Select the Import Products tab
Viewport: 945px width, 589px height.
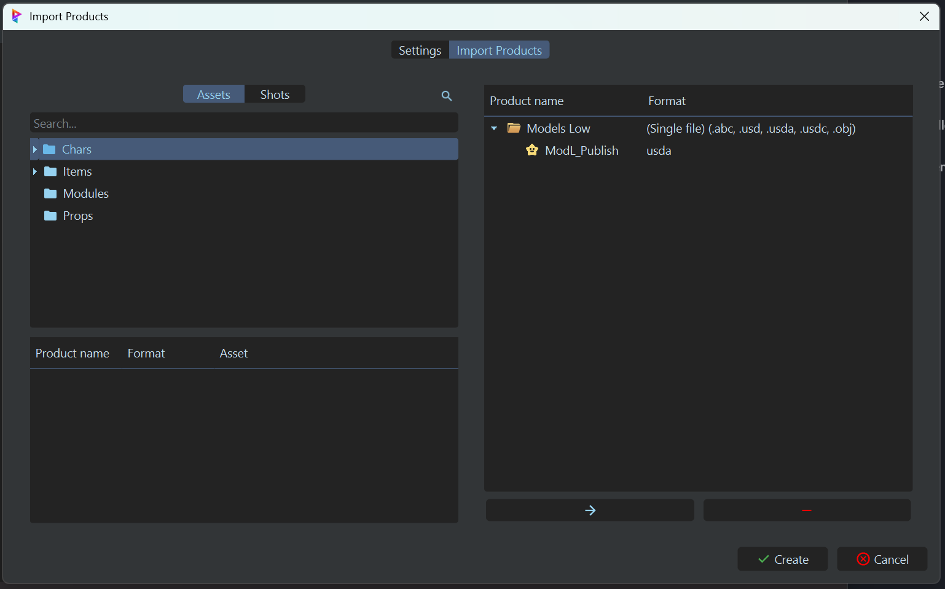point(499,50)
